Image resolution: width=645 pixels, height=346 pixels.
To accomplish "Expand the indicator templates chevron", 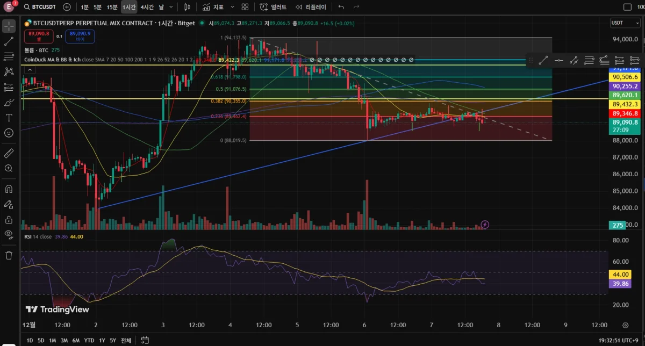I will pyautogui.click(x=232, y=7).
